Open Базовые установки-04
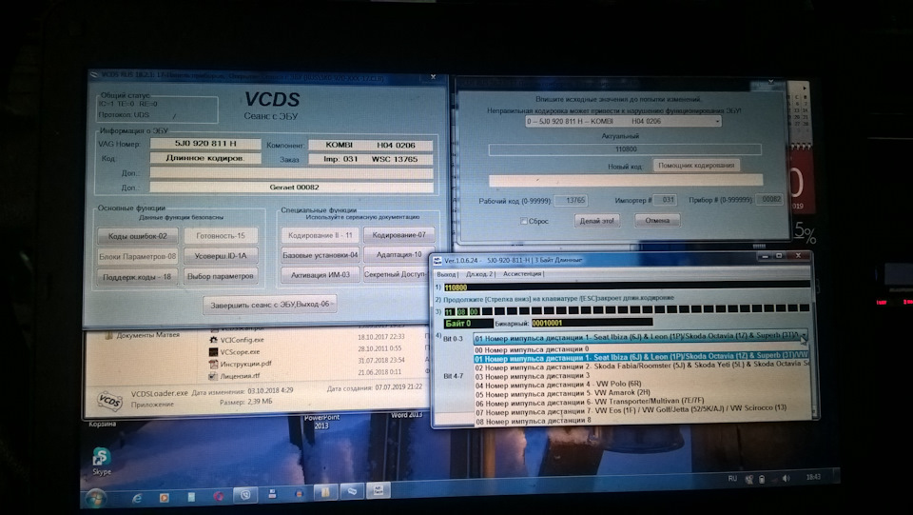 click(321, 255)
